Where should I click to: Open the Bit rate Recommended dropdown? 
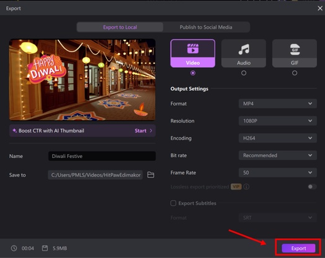278,155
